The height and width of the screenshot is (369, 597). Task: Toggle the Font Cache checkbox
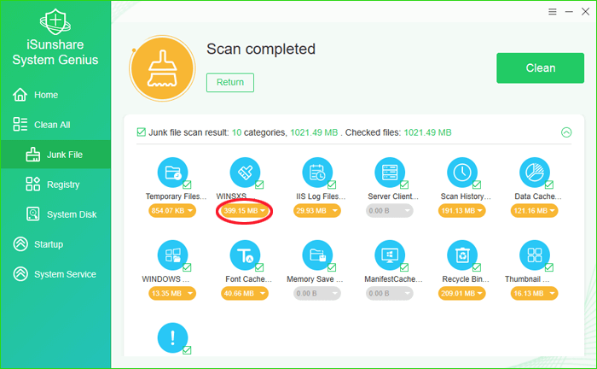pos(259,267)
